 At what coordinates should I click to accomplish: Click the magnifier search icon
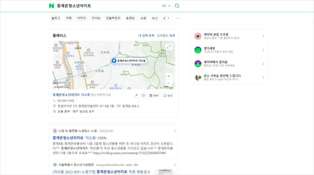tap(177, 6)
